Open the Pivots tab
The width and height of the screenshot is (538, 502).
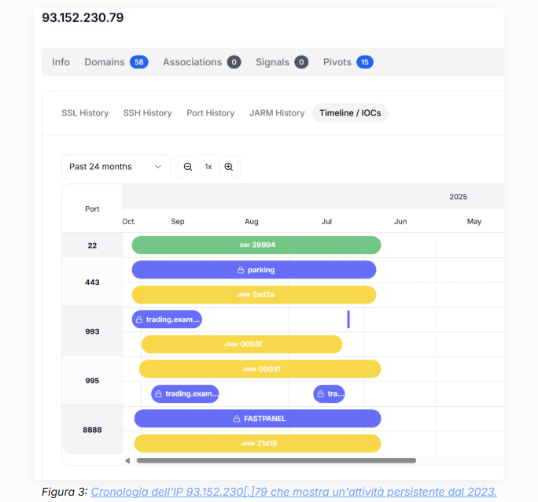point(348,62)
